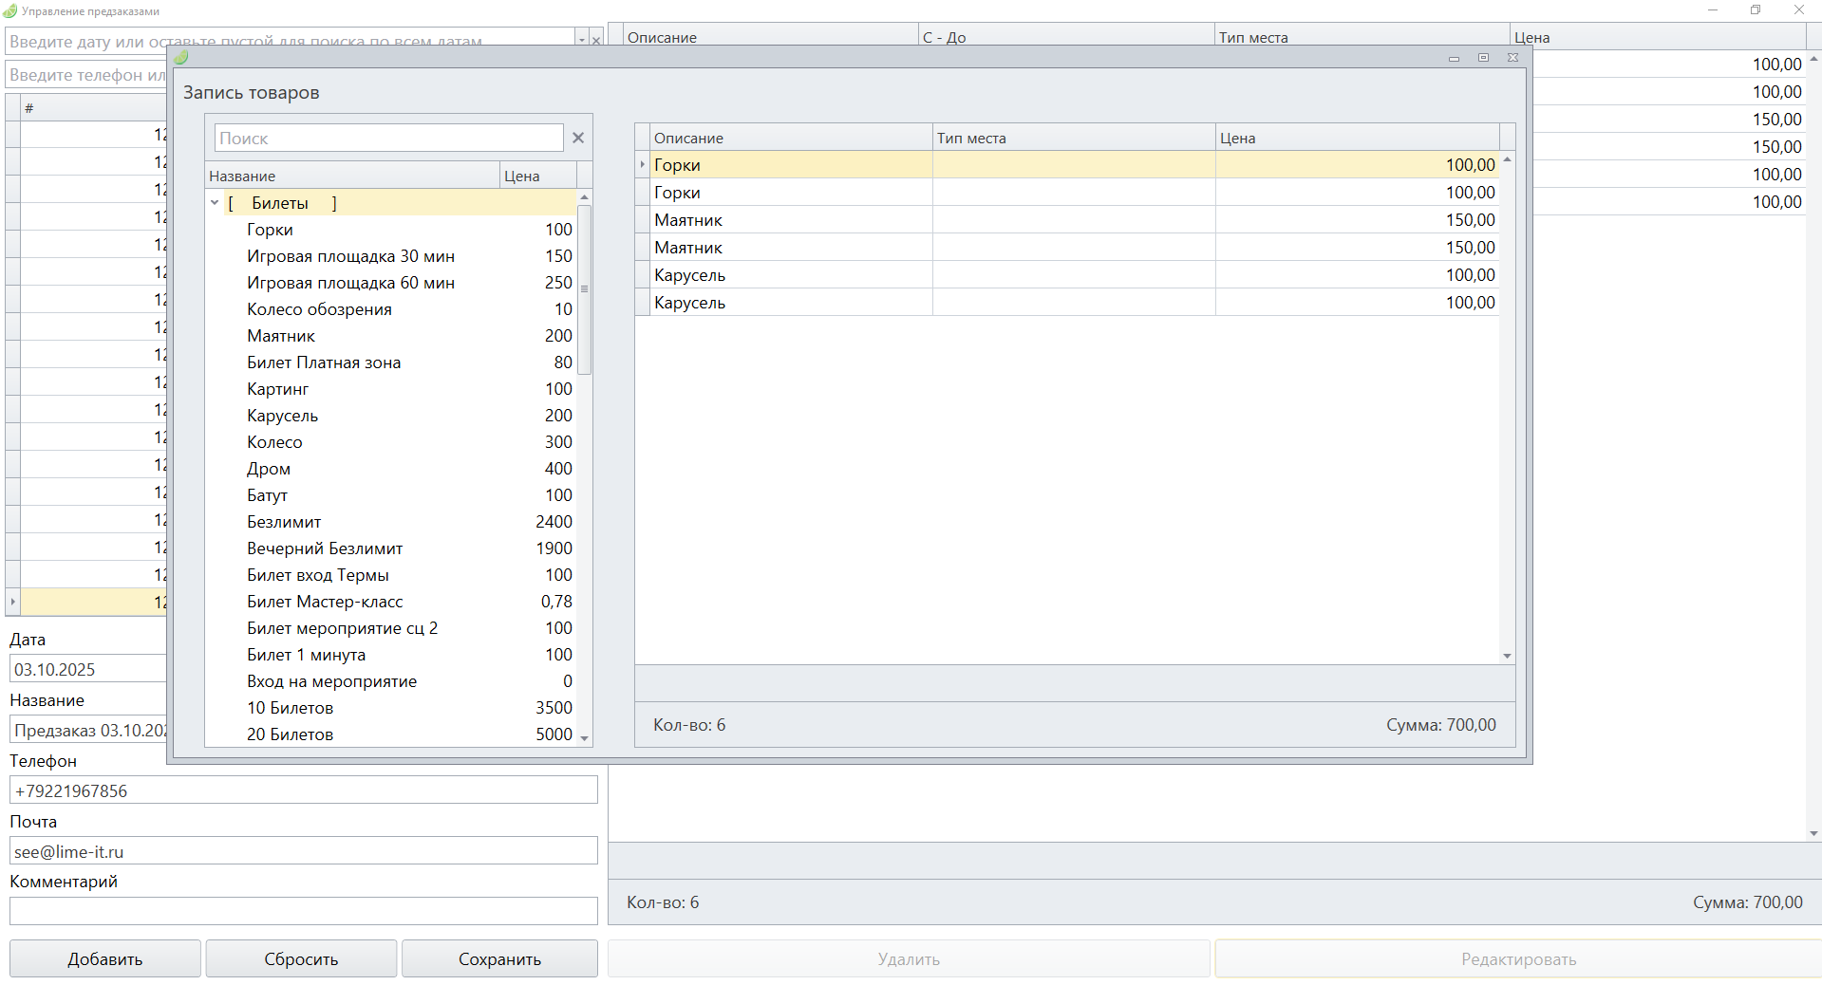Clear the date filter with the x button

(x=596, y=40)
